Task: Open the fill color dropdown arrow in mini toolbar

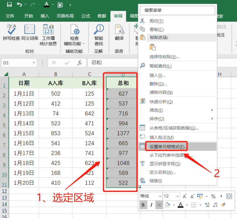Action: [174, 205]
